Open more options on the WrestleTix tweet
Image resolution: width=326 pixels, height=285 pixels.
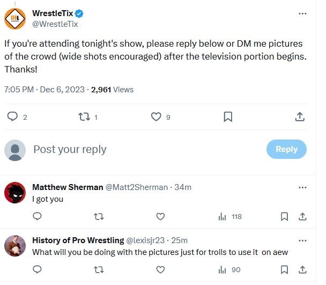pyautogui.click(x=302, y=13)
